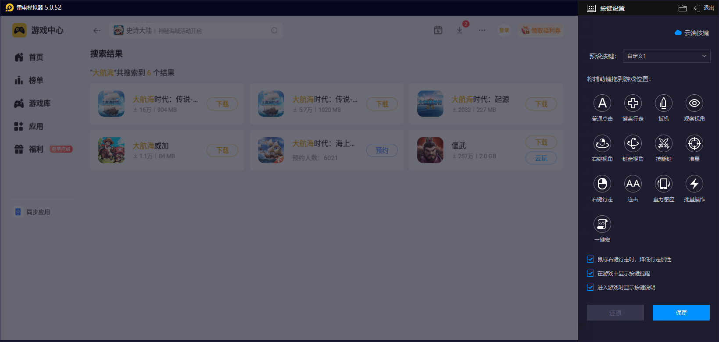719x342 pixels.
Task: Exit key settings via 退出
Action: (704, 8)
